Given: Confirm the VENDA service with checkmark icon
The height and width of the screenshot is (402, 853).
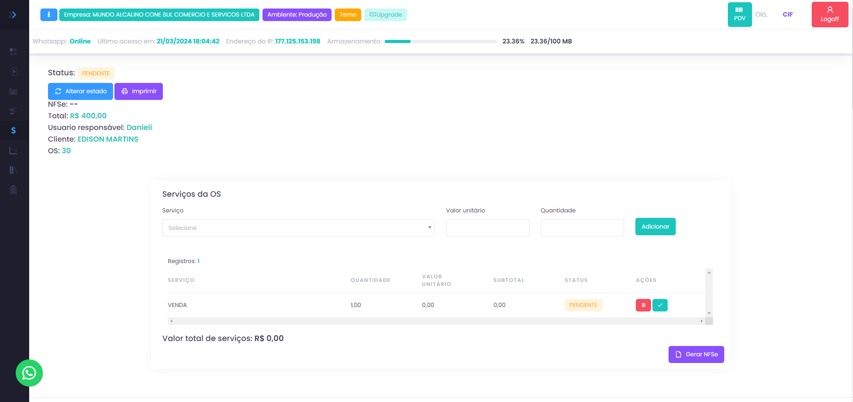Looking at the screenshot, I should [660, 305].
